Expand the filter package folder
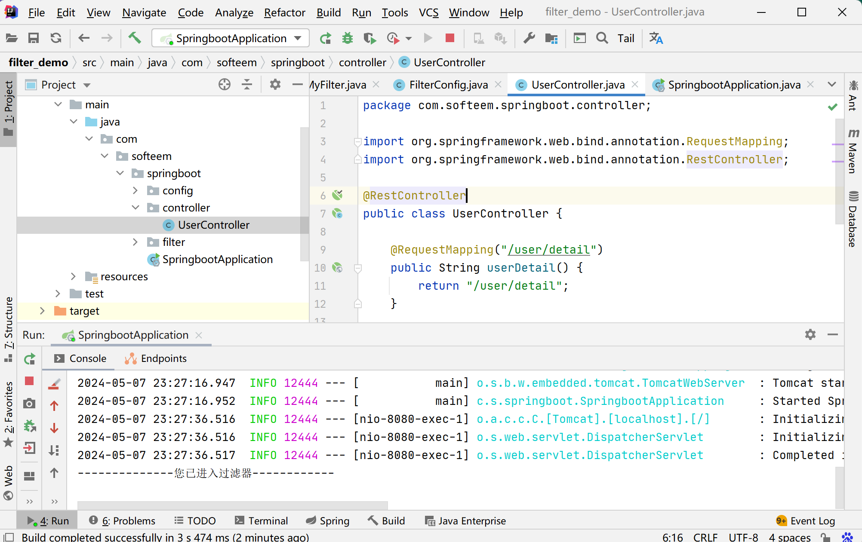 click(135, 242)
